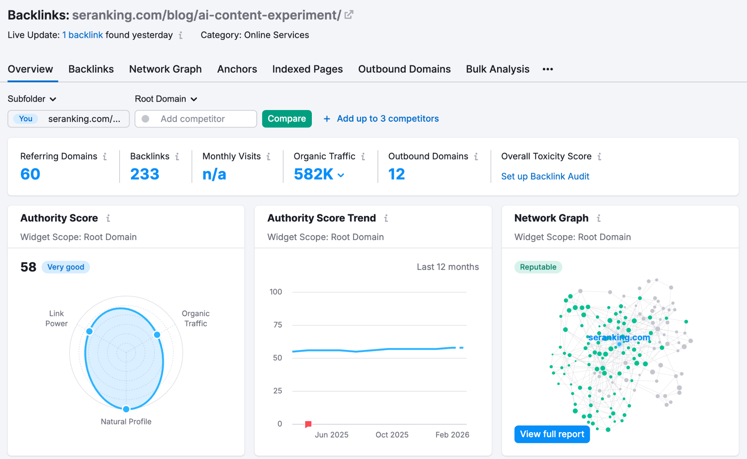Click Network Graph widget info icon
747x459 pixels.
tap(599, 218)
